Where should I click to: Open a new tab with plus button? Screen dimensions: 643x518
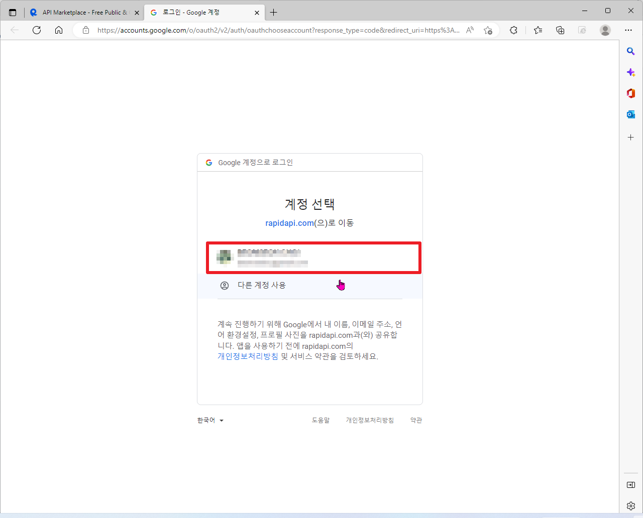point(273,13)
